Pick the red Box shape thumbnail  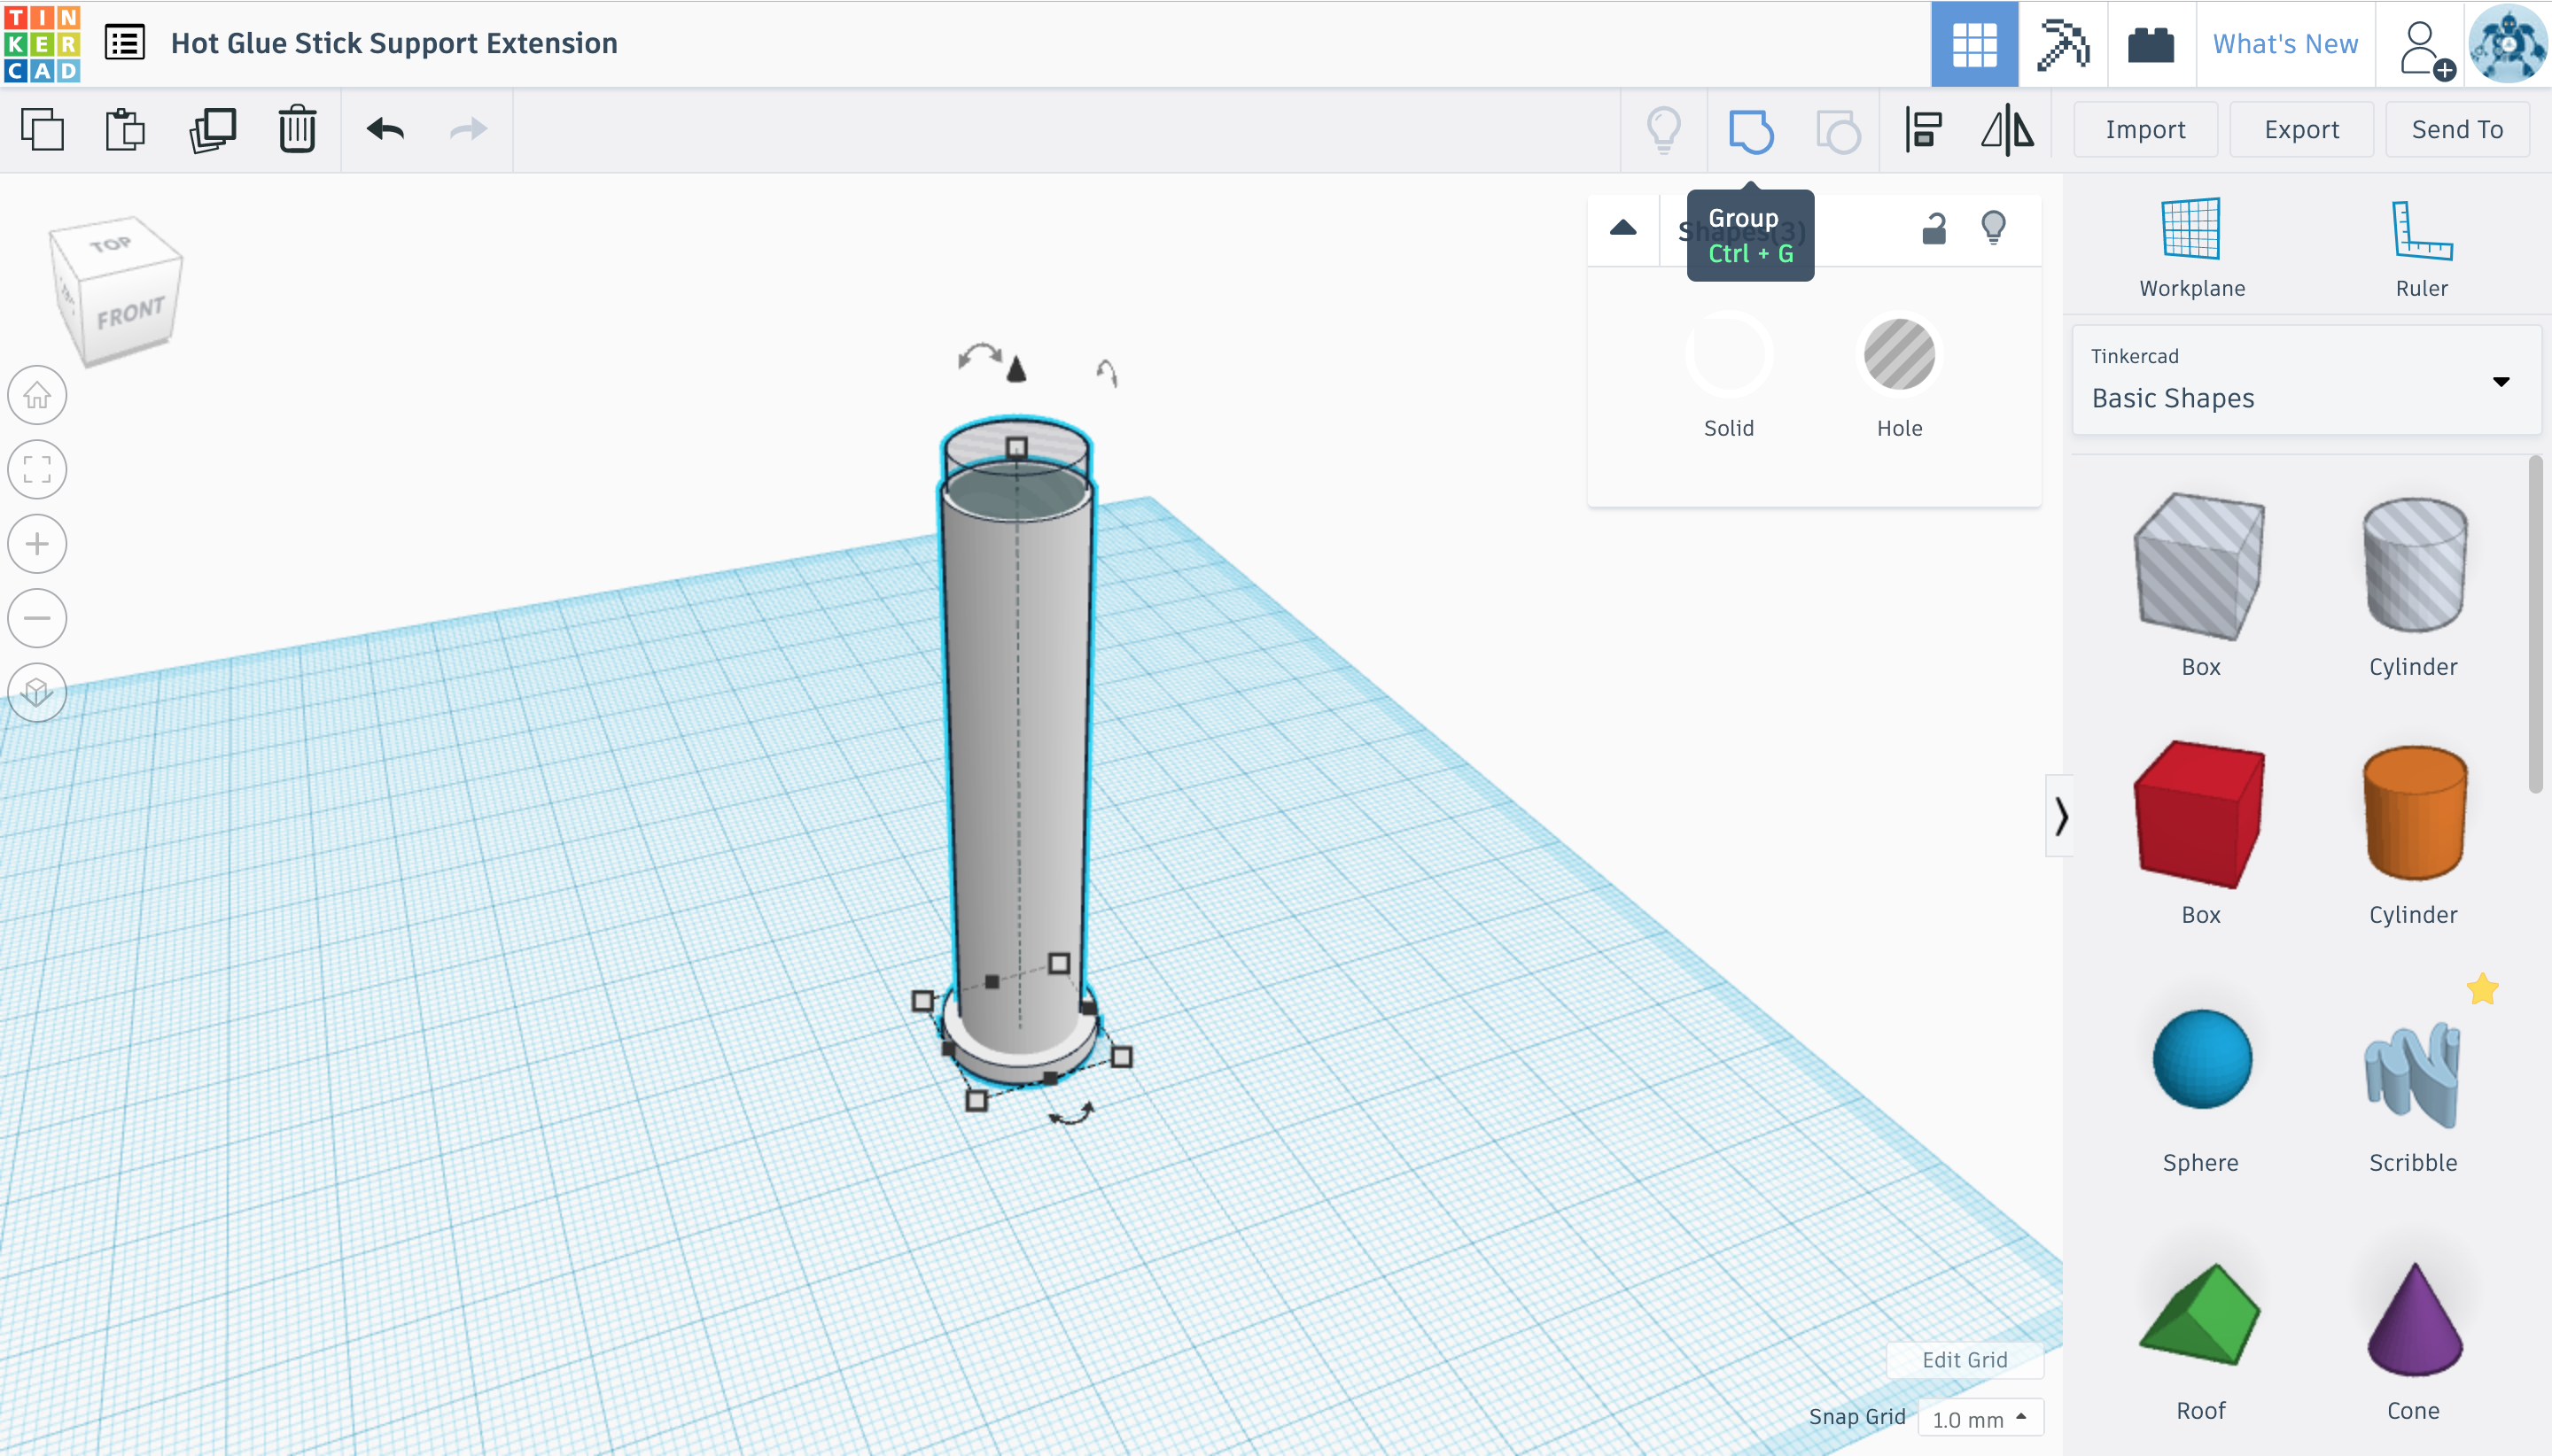pyautogui.click(x=2198, y=814)
